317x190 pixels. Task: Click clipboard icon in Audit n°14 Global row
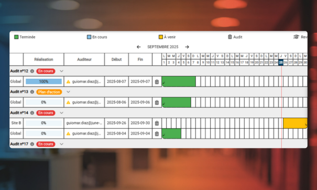point(157,133)
